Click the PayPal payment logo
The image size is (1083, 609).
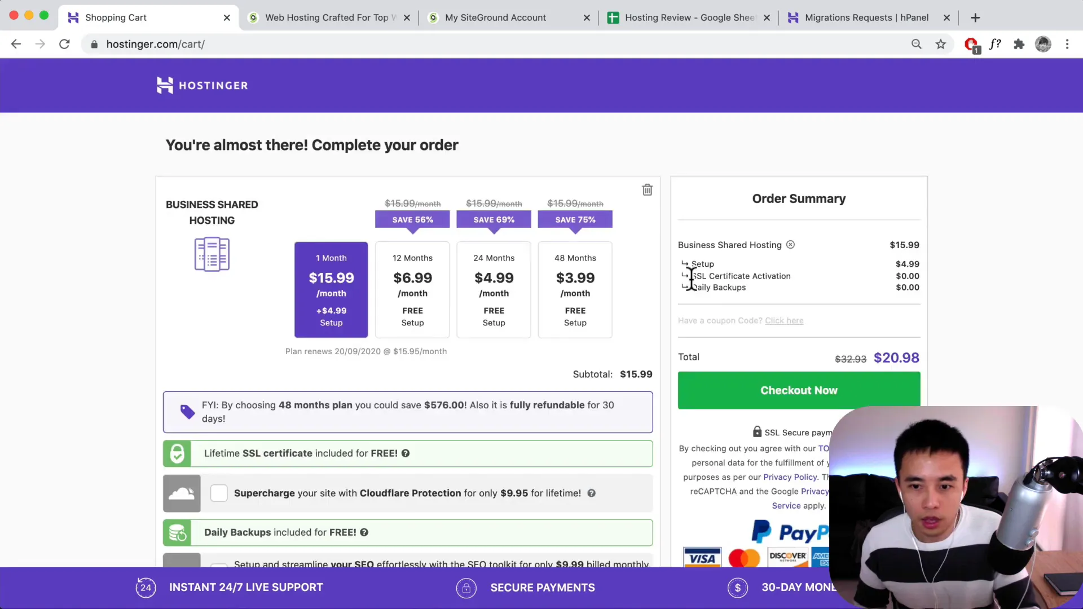[x=790, y=532]
